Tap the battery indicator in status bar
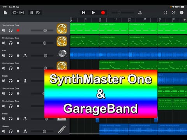 (x=182, y=7)
